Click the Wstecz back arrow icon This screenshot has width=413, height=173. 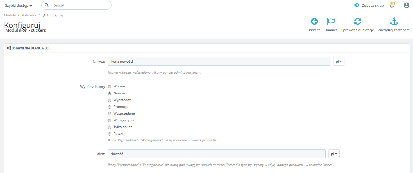[x=314, y=21]
